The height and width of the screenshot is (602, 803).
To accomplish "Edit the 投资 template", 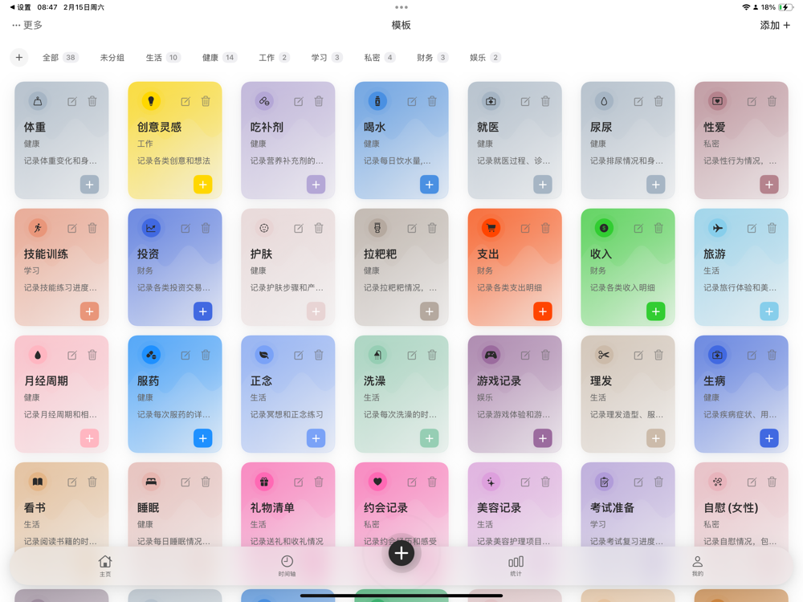I will [x=185, y=228].
